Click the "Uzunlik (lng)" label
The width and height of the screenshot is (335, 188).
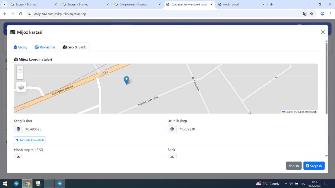[177, 121]
